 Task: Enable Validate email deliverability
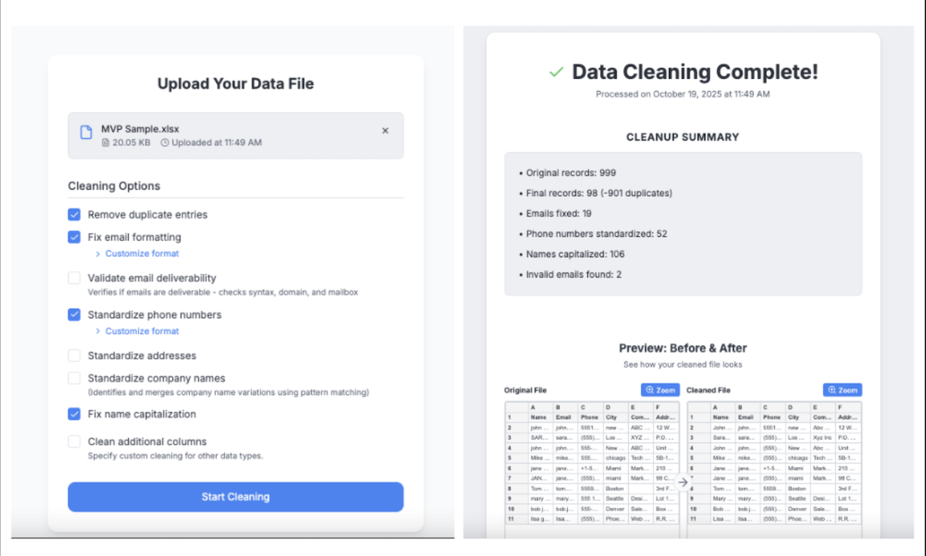[74, 278]
